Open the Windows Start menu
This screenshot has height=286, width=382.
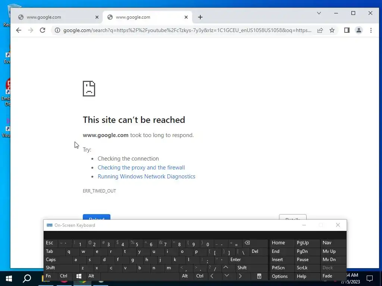(x=9, y=279)
